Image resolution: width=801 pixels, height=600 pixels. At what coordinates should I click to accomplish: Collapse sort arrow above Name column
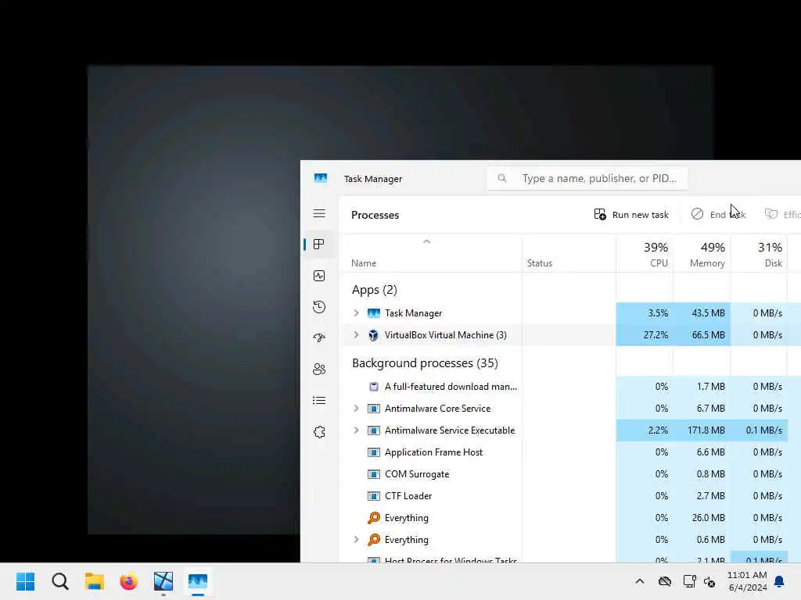(426, 241)
